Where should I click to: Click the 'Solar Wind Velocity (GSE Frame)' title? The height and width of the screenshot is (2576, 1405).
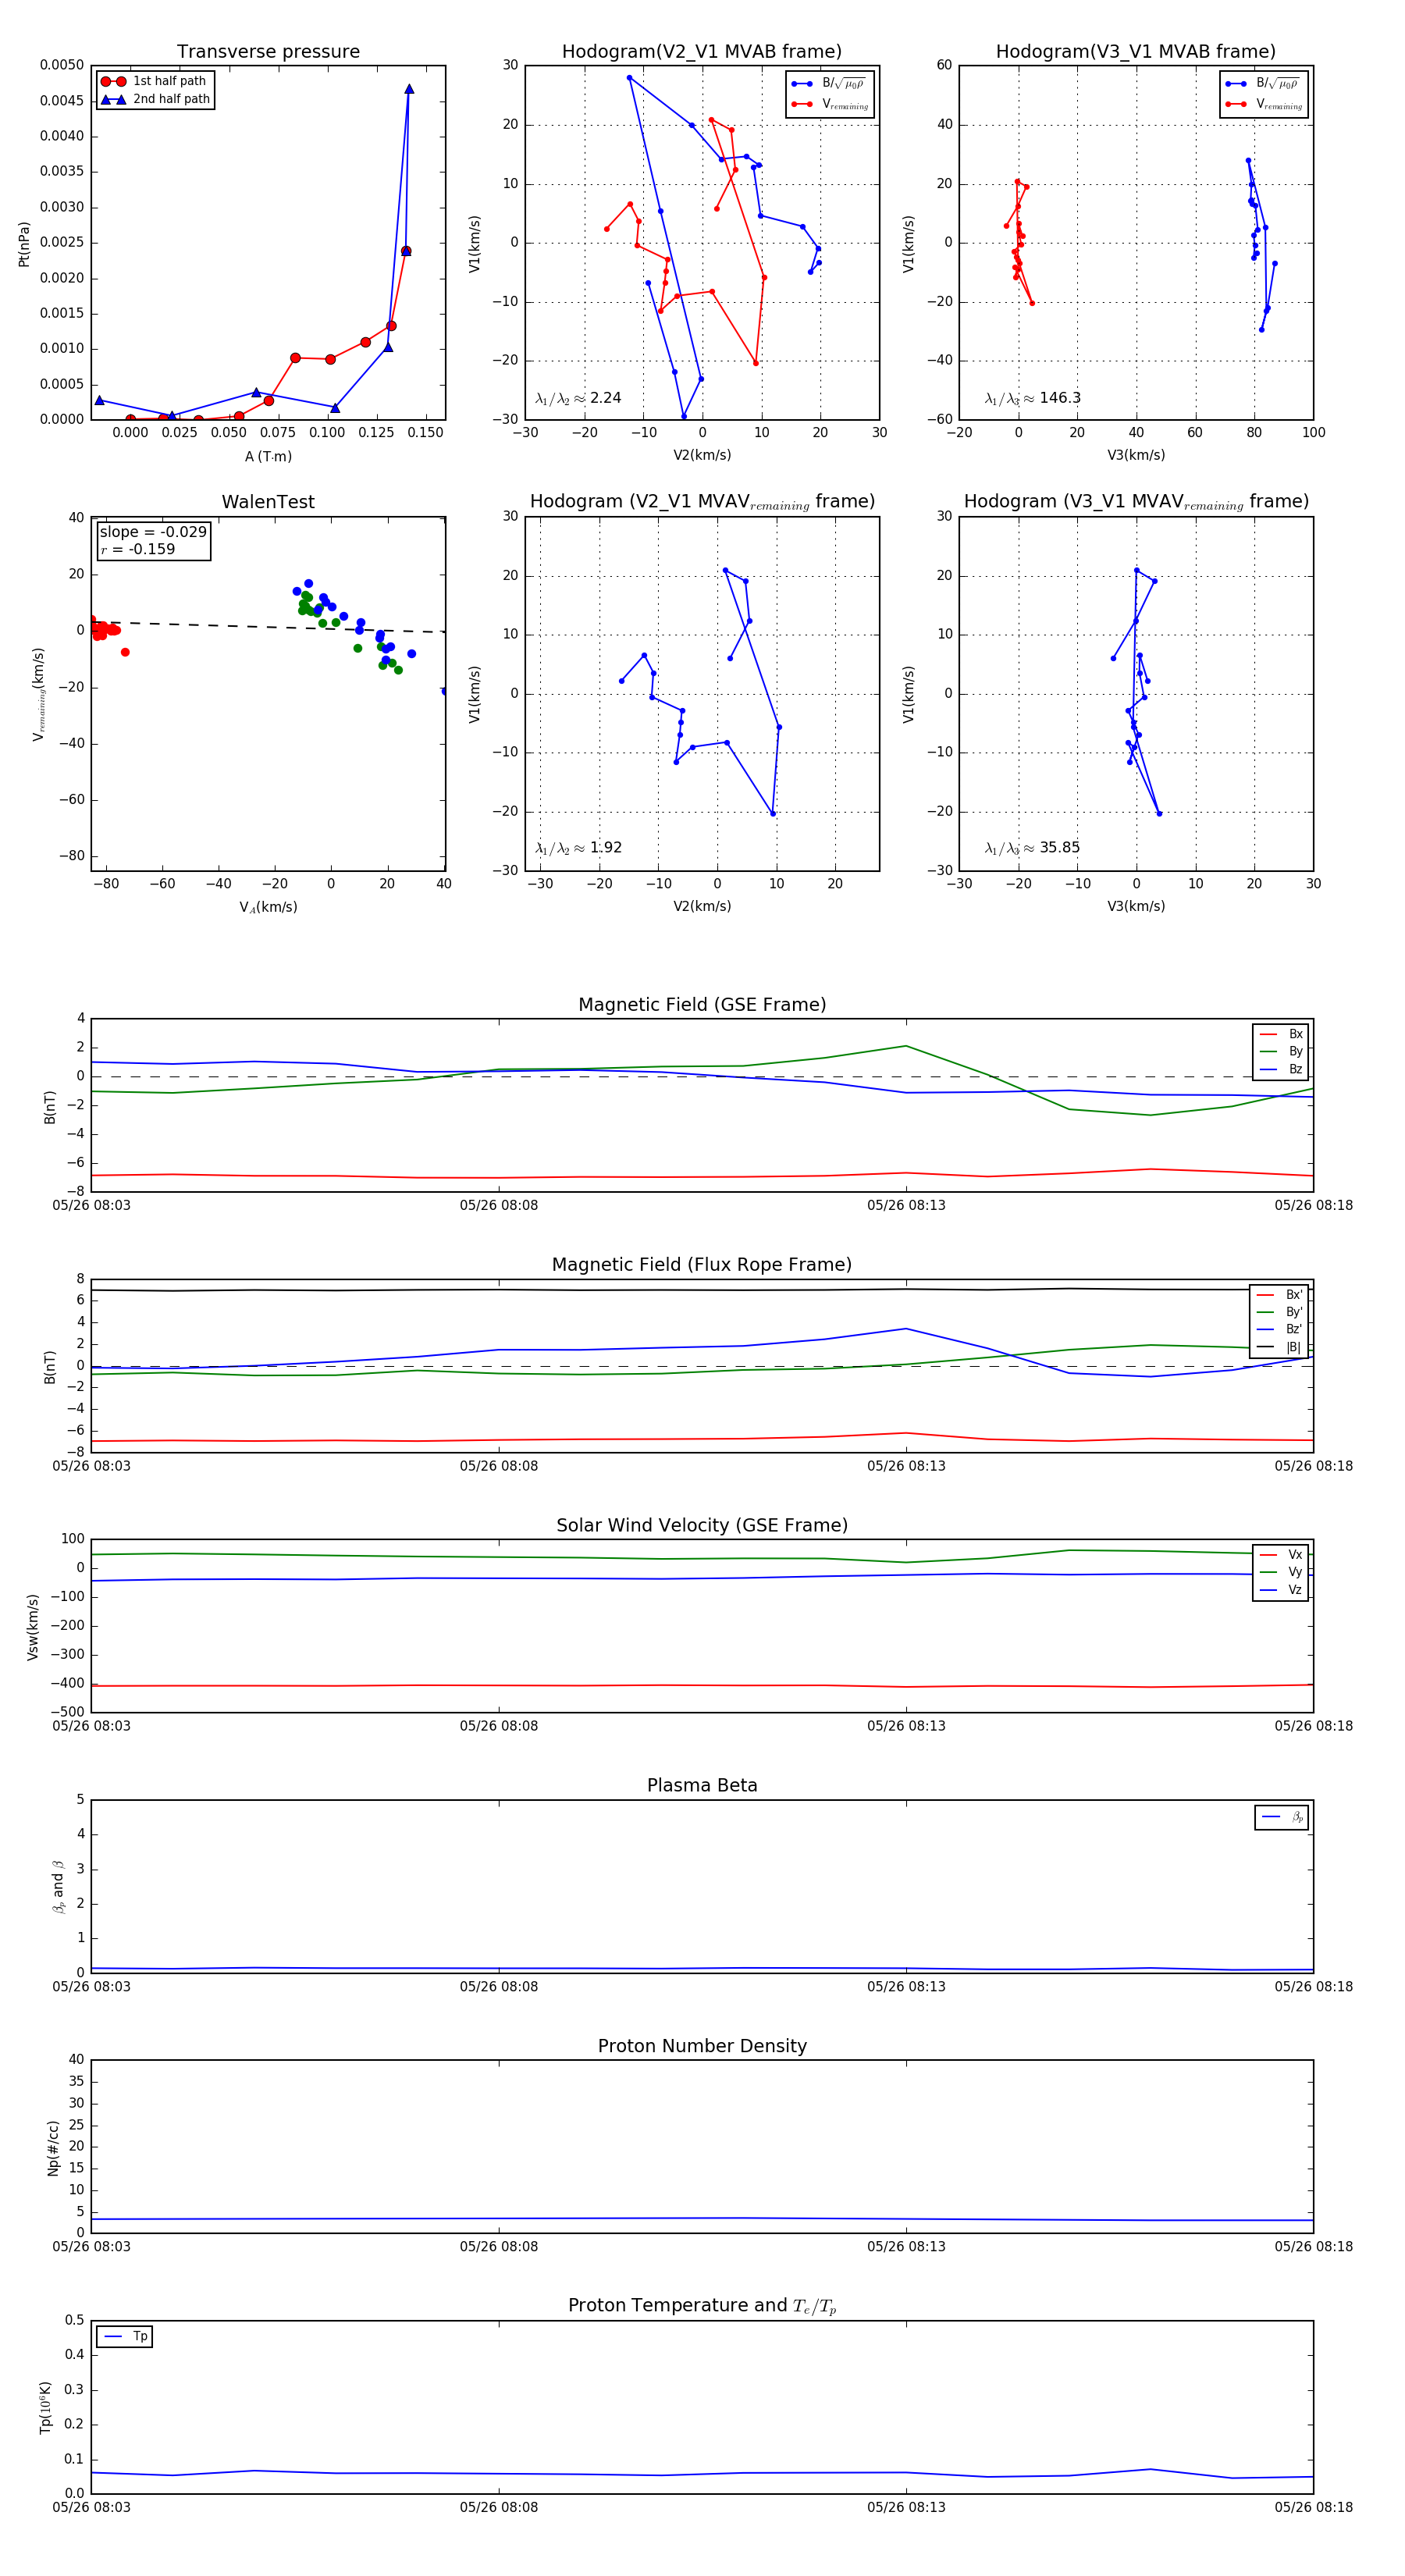[x=702, y=1525]
